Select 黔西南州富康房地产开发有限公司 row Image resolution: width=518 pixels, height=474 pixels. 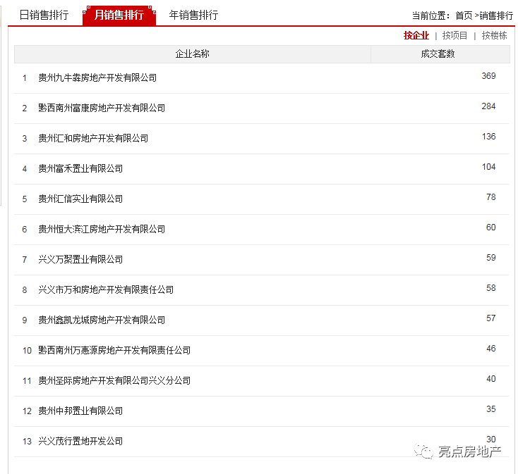click(262, 108)
